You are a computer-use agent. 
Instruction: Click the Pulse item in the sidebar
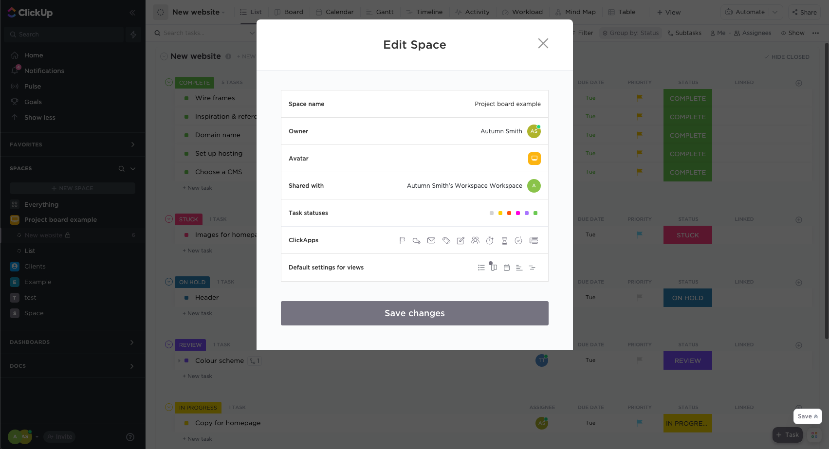point(33,86)
